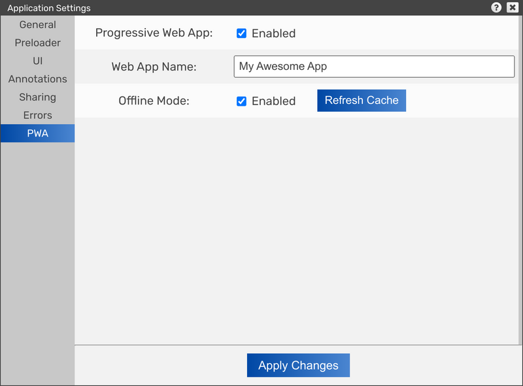The width and height of the screenshot is (523, 386).
Task: Click inside the Web App Name field
Action: pos(373,66)
